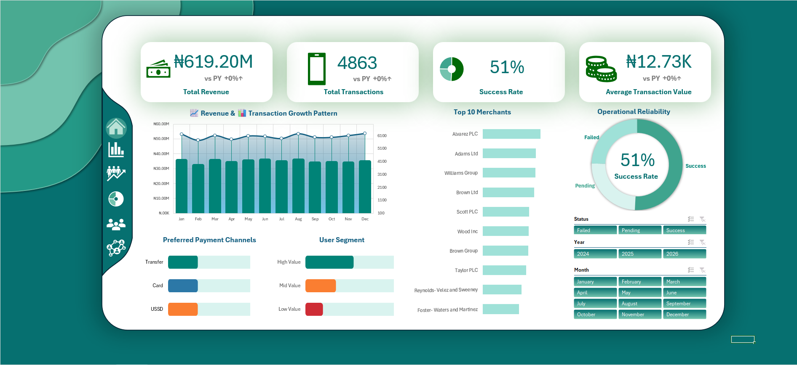This screenshot has width=797, height=365.
Task: Select the January month filter
Action: [x=595, y=282]
